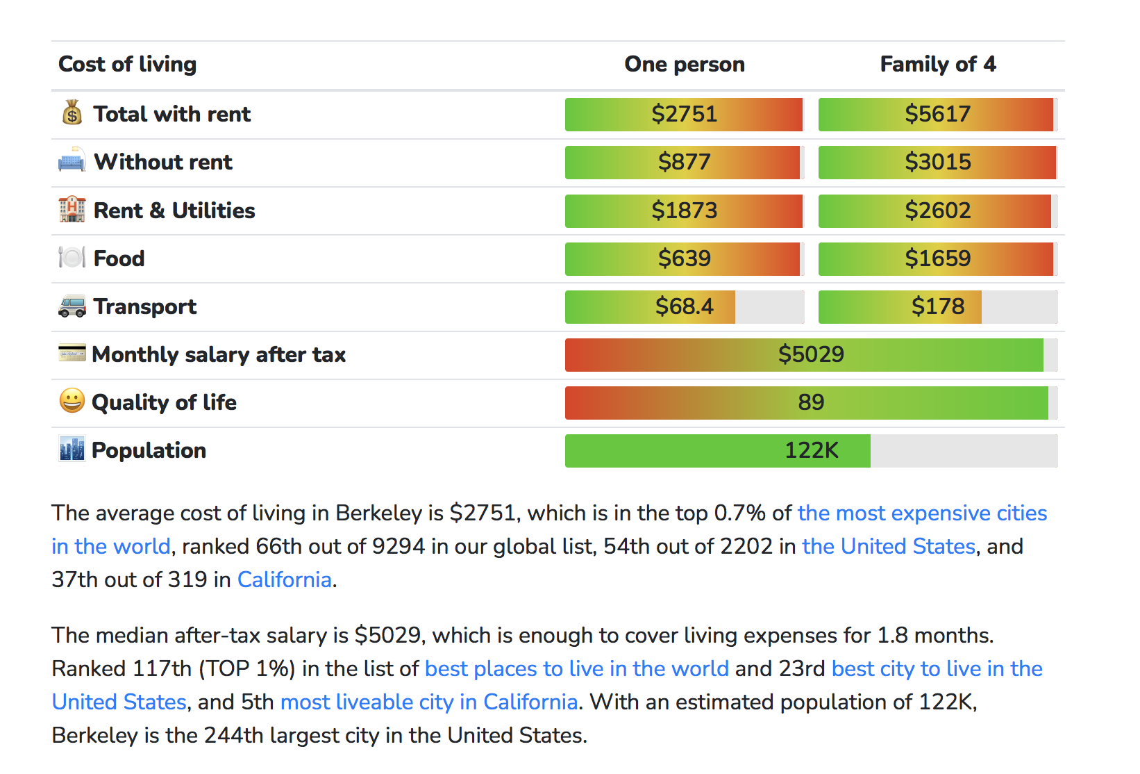Click the bus icon beside Transport

(72, 306)
